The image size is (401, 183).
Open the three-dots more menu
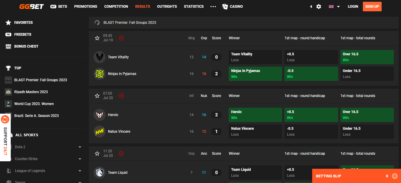(213, 7)
